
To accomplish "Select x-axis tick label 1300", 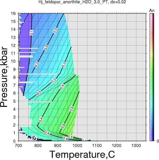I will [136, 146].
